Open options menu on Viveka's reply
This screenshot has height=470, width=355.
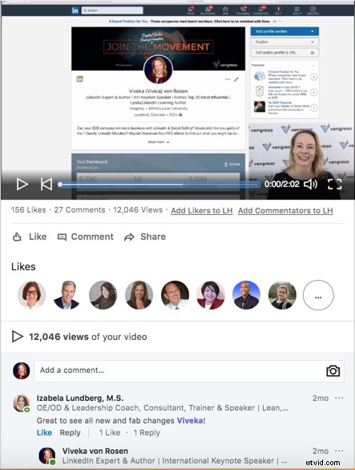click(x=339, y=451)
